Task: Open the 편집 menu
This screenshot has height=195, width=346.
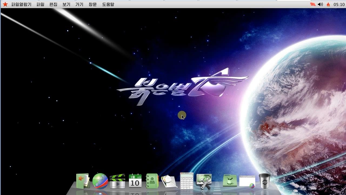Action: coord(53,4)
